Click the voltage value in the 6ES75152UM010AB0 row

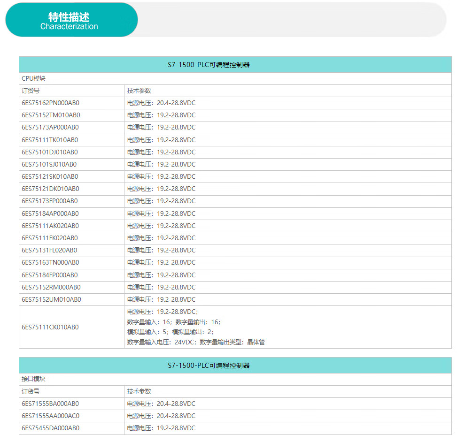(x=176, y=299)
